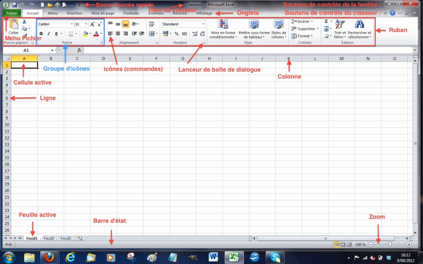This screenshot has height=264, width=423.
Task: Open Microsoft Word from the taskbar
Action: 214,257
